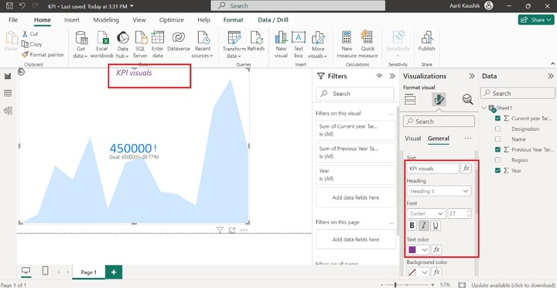The image size is (557, 288).
Task: Publish the report
Action: [426, 42]
